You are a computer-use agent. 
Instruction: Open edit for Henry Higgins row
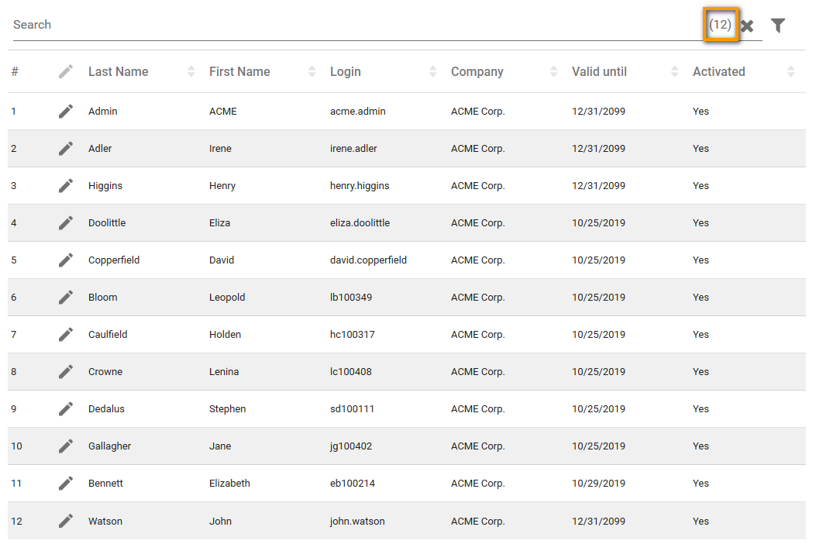click(x=66, y=186)
